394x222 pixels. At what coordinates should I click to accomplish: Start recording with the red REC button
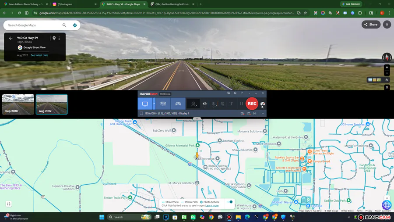(x=252, y=104)
